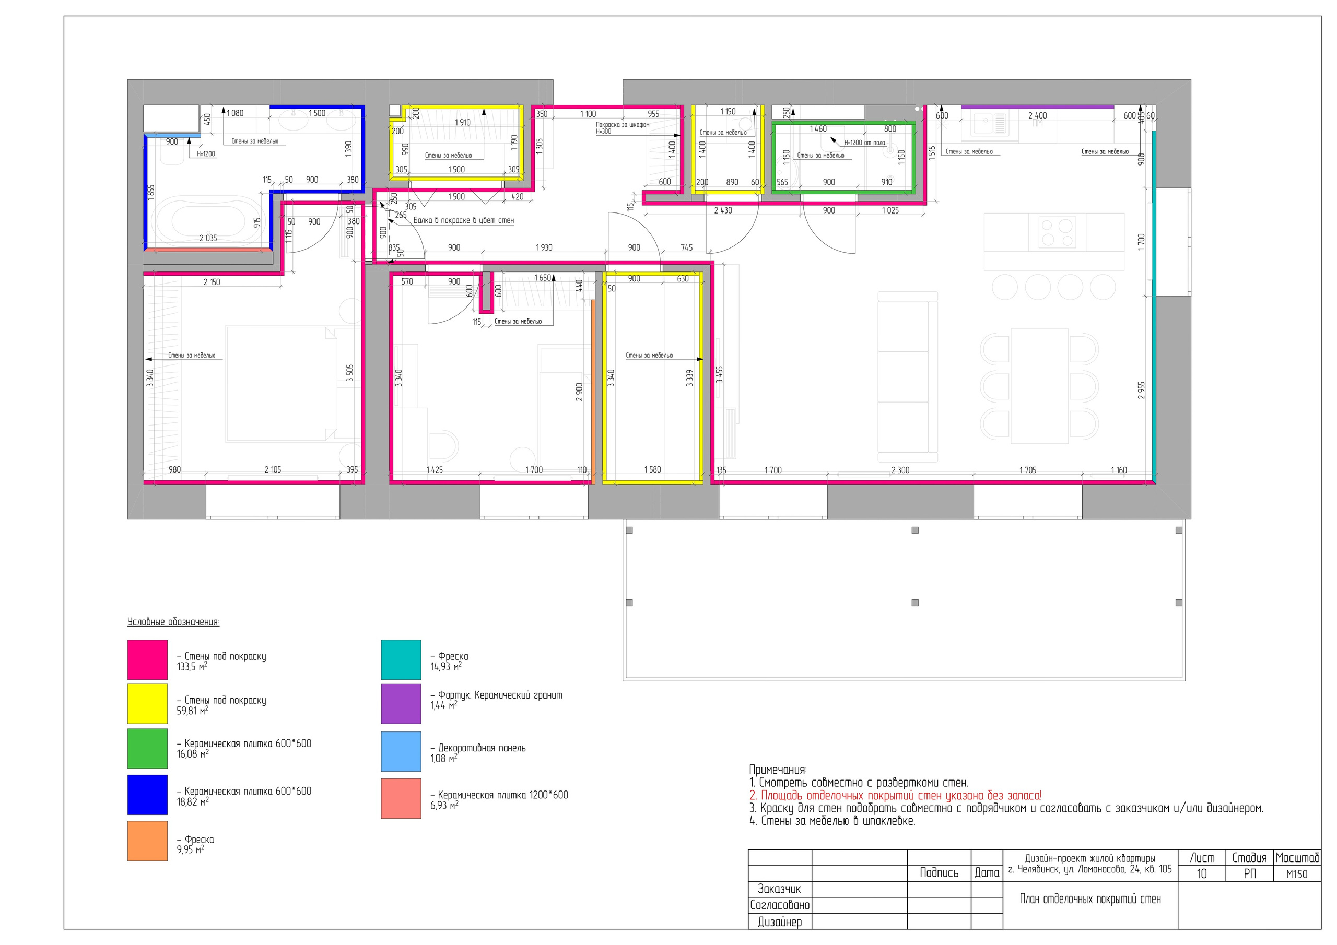Pick the salmon 1200*600 tile swatch

pyautogui.click(x=401, y=798)
